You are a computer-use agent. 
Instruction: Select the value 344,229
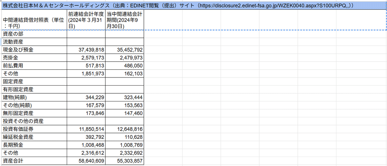(86, 97)
